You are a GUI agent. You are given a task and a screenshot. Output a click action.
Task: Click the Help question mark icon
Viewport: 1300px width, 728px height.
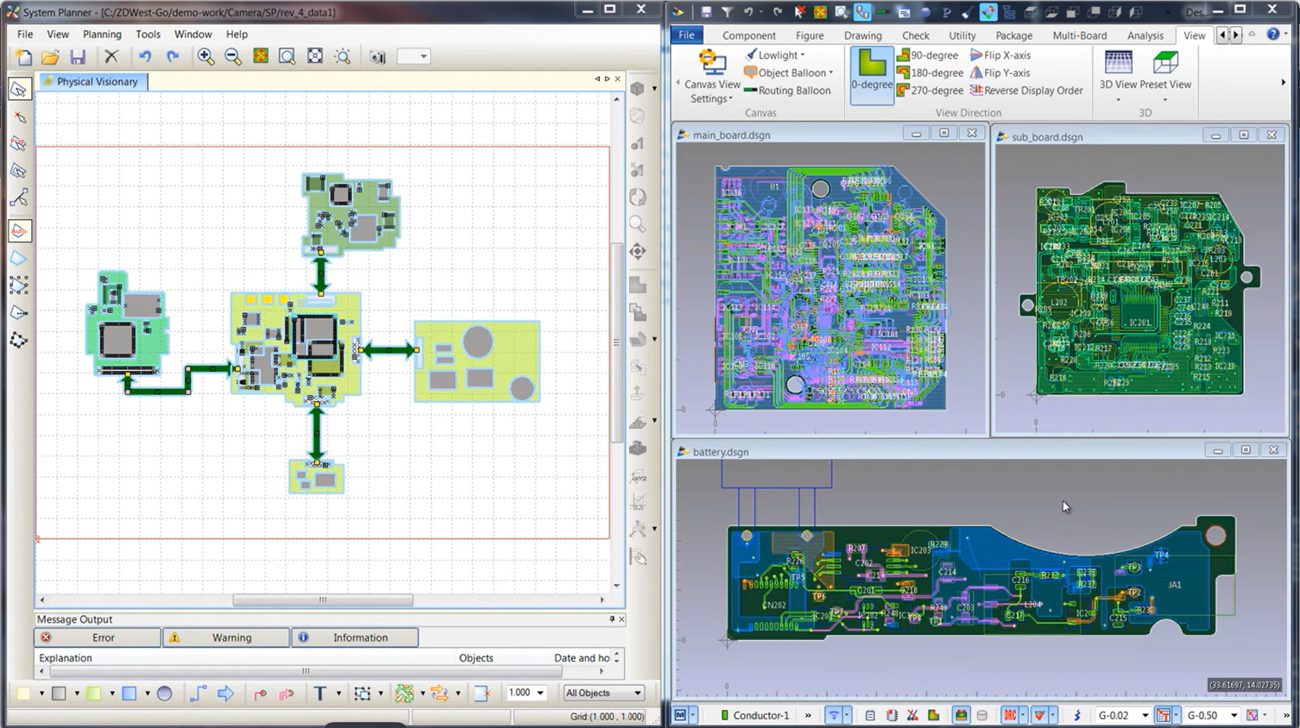click(x=1273, y=35)
